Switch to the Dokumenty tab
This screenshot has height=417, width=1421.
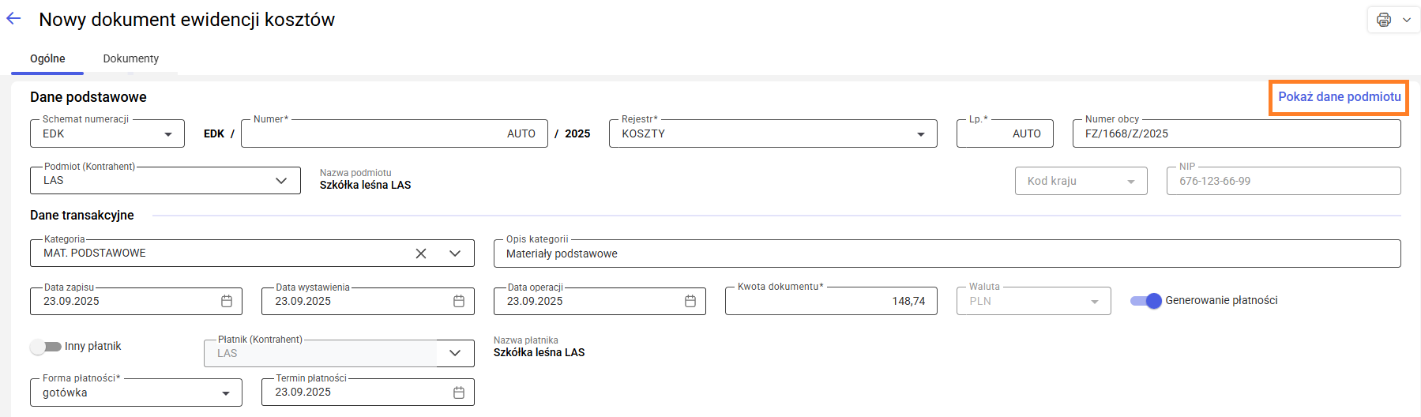click(x=131, y=58)
